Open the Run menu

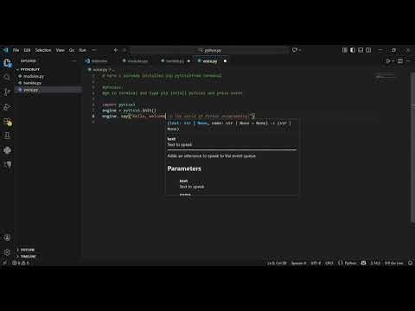(x=83, y=50)
